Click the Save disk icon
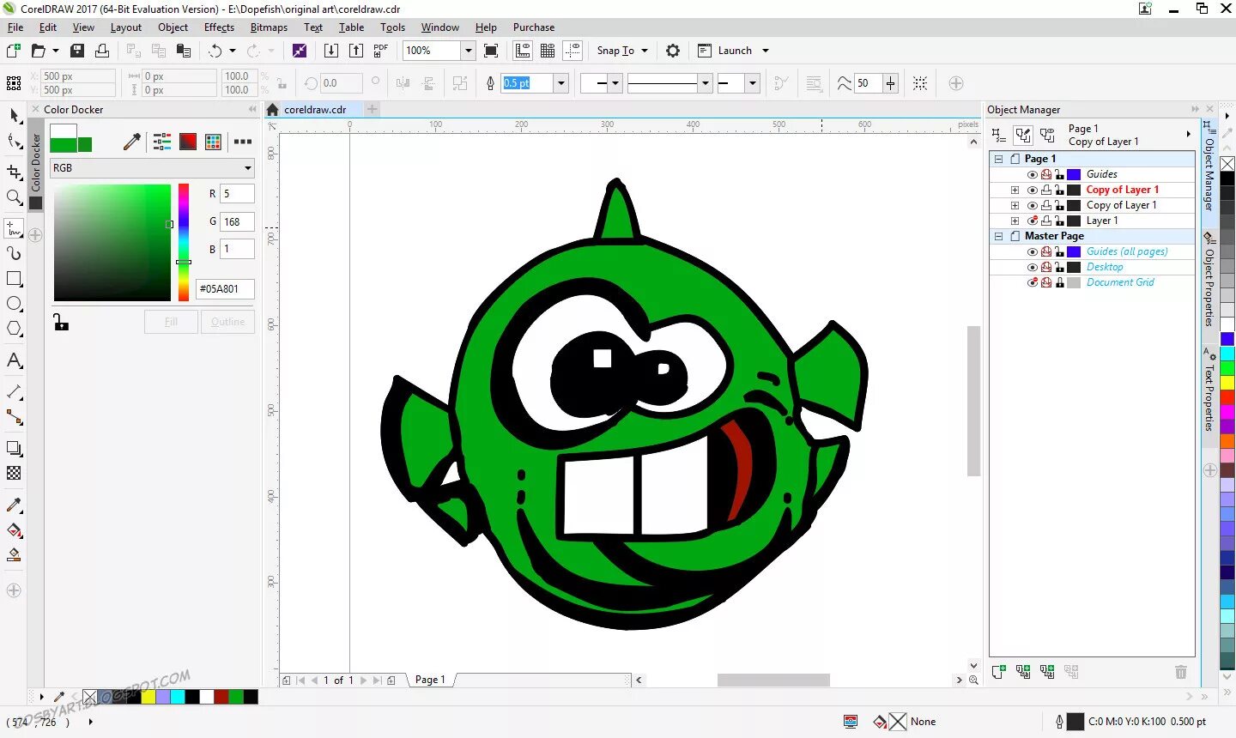Screen dimensions: 1236x738 click(x=77, y=51)
